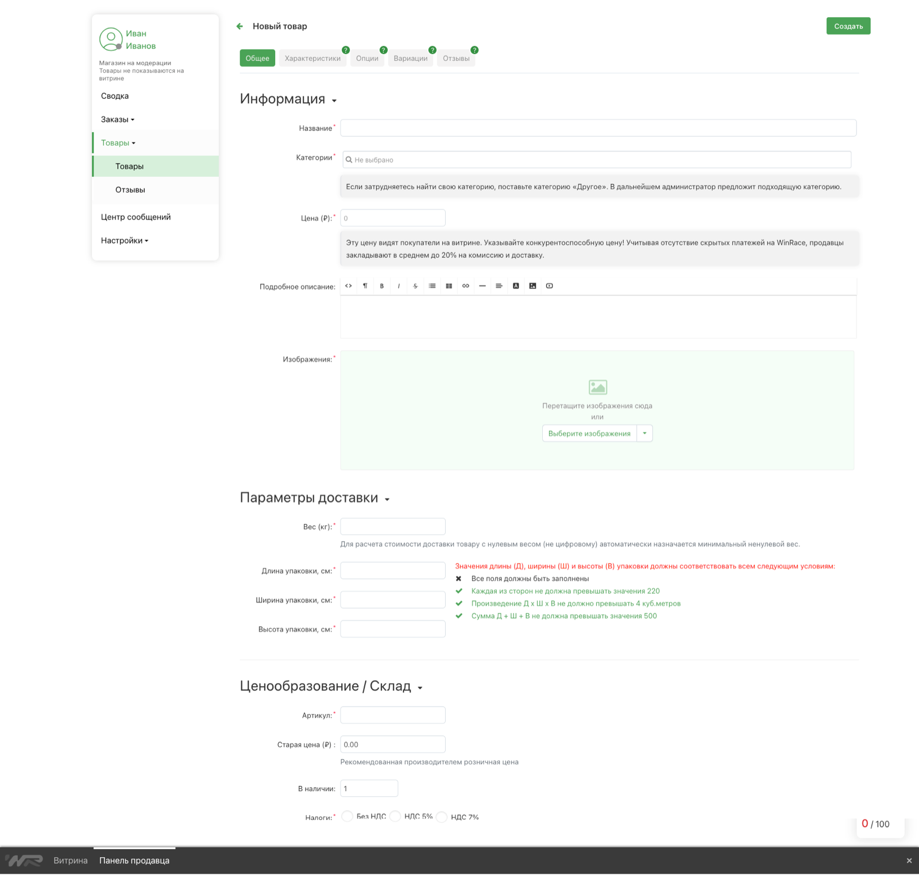
Task: Open the Категории search selector
Action: click(597, 160)
